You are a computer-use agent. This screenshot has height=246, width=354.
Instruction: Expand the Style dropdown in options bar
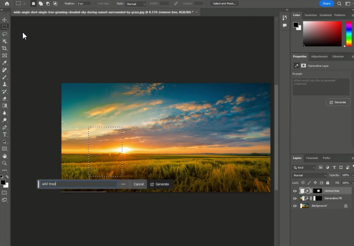click(x=136, y=4)
